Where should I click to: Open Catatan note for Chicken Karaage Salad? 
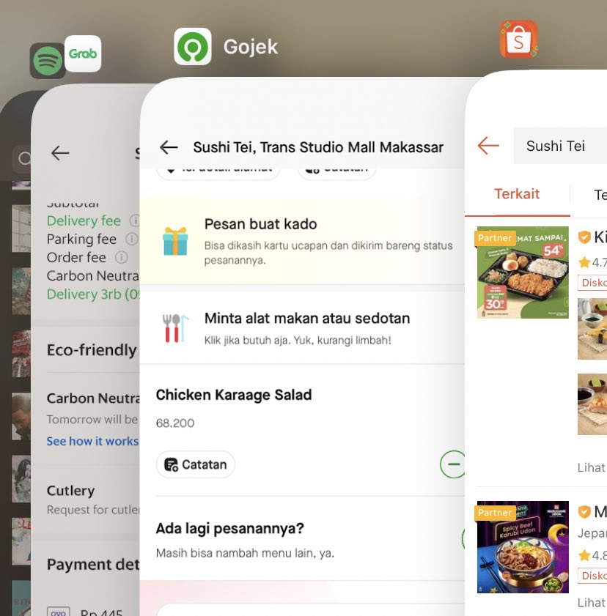click(x=196, y=464)
